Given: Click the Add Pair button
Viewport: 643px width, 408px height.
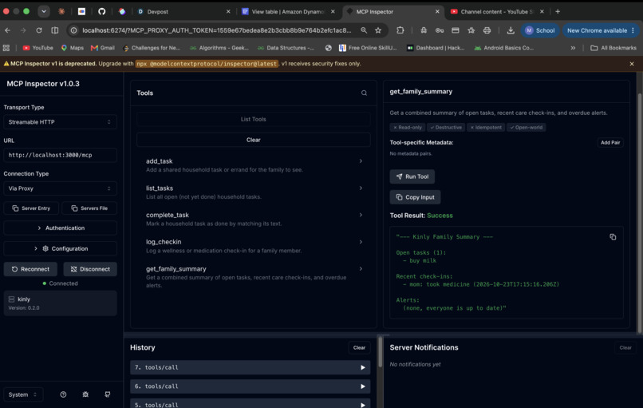Looking at the screenshot, I should tap(610, 142).
